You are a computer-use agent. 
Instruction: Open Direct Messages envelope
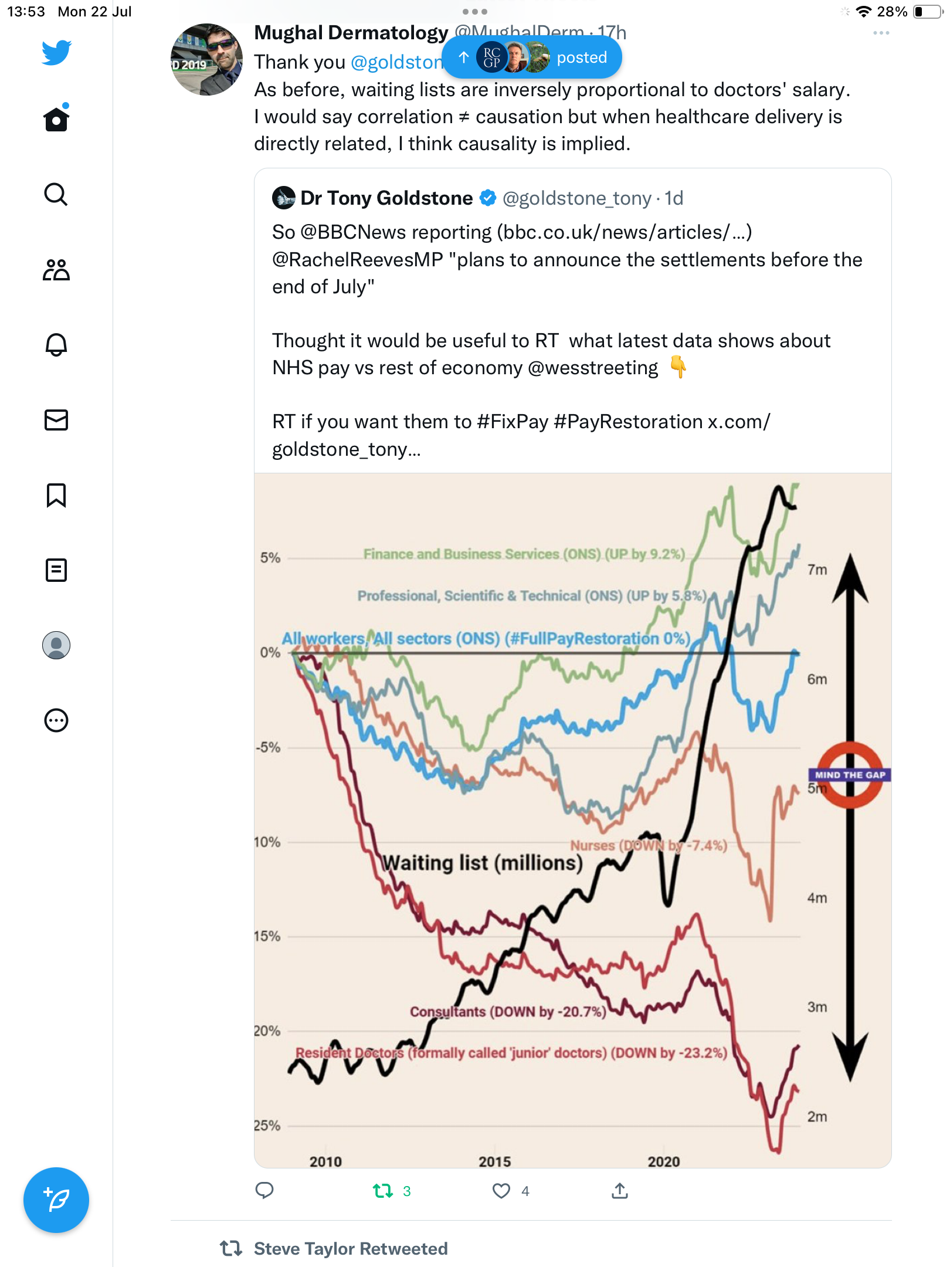point(56,420)
